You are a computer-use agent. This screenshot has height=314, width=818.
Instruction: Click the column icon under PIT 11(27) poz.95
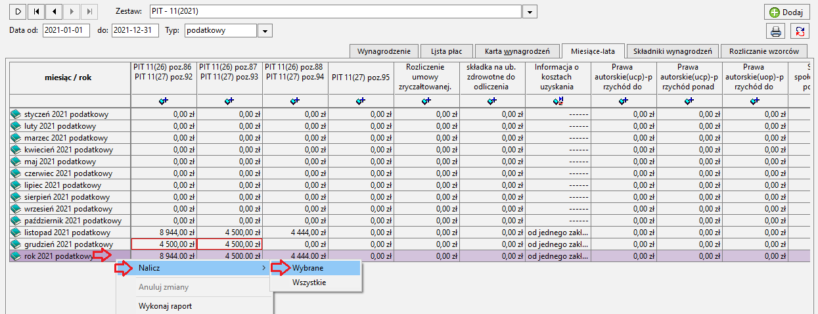[x=361, y=101]
